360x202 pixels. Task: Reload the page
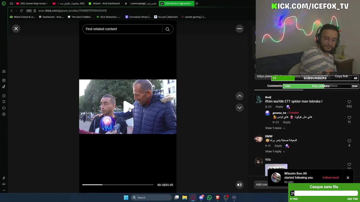tap(21, 11)
